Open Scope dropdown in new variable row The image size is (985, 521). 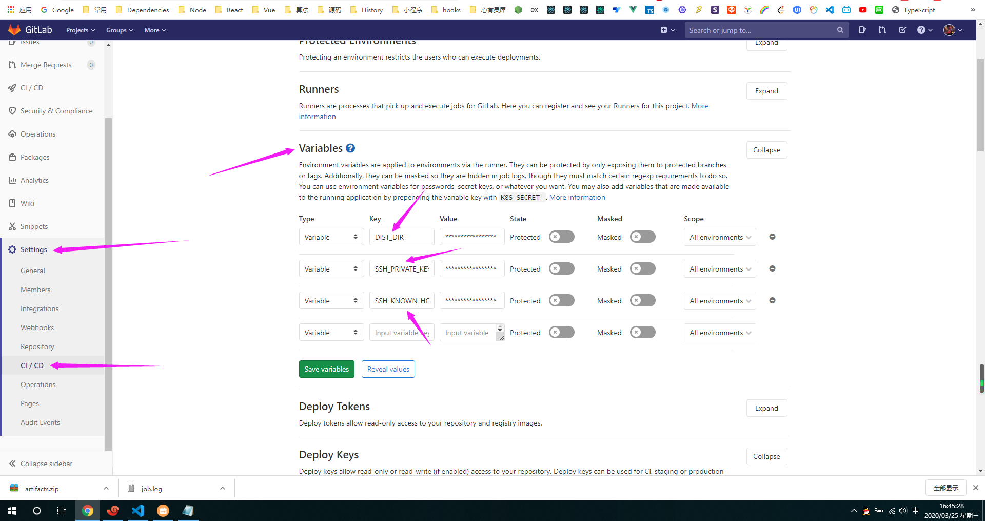[x=720, y=332]
